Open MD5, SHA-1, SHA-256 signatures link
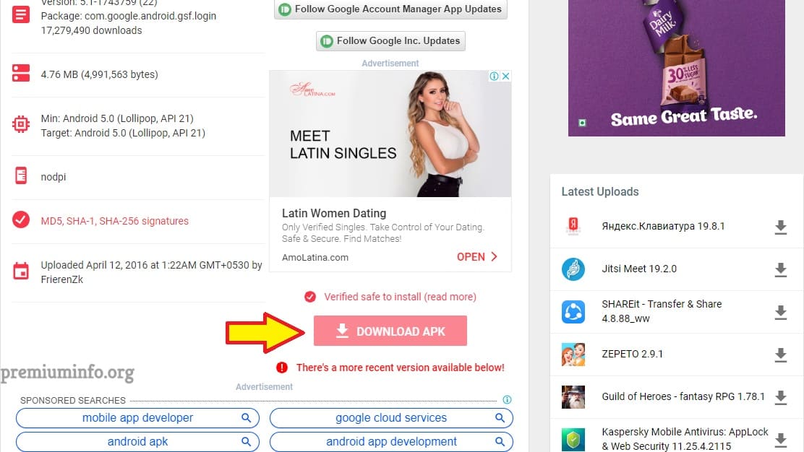 (115, 221)
